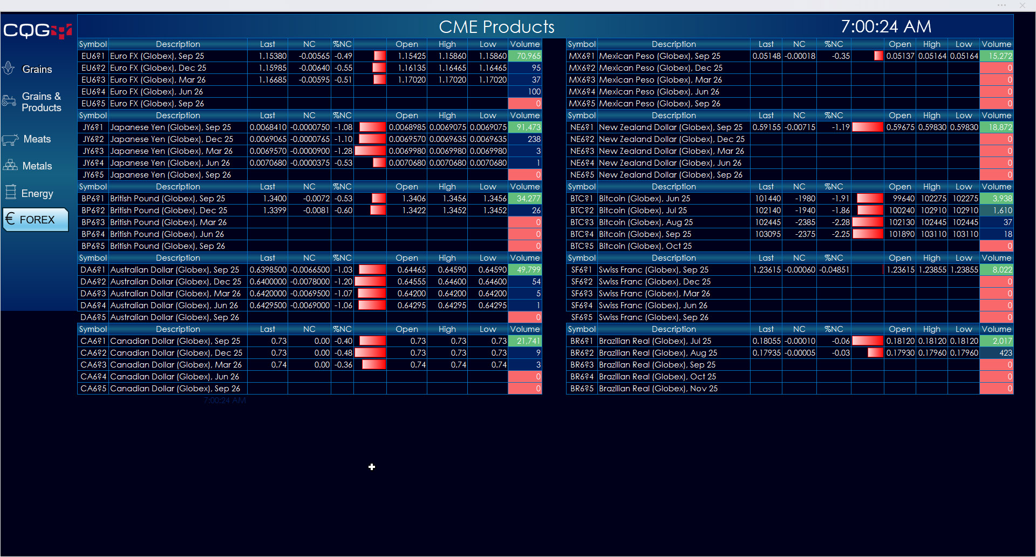This screenshot has width=1036, height=557.
Task: Click %NC bar for Brazilian Real Jul 25
Action: 868,341
